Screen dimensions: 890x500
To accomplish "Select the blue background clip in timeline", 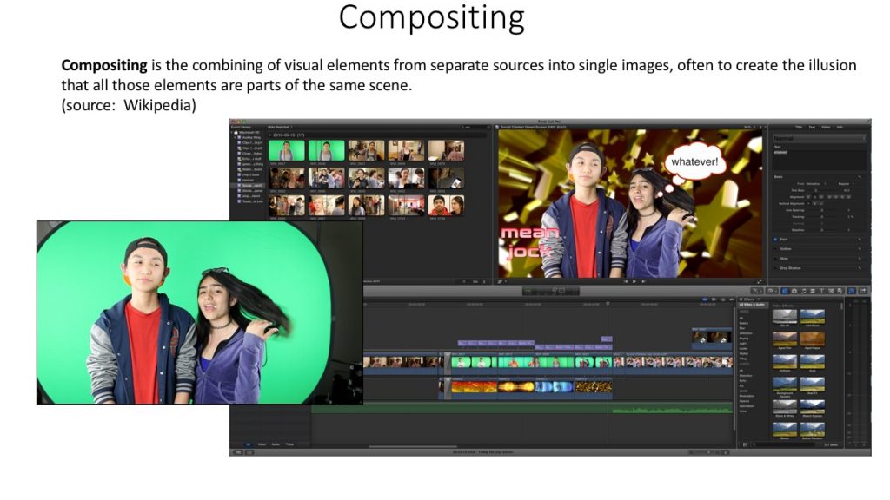I will [554, 387].
